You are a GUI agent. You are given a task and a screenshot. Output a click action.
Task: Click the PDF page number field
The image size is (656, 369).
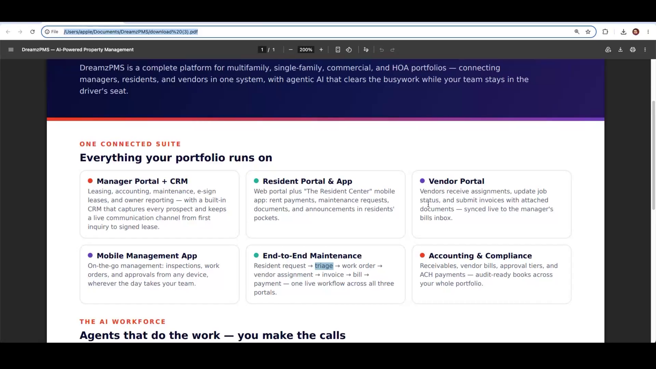tap(262, 49)
